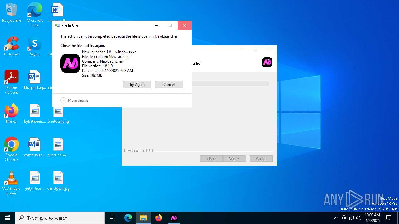The width and height of the screenshot is (399, 224).
Task: Switch to NewLauncher in the taskbar
Action: click(174, 218)
